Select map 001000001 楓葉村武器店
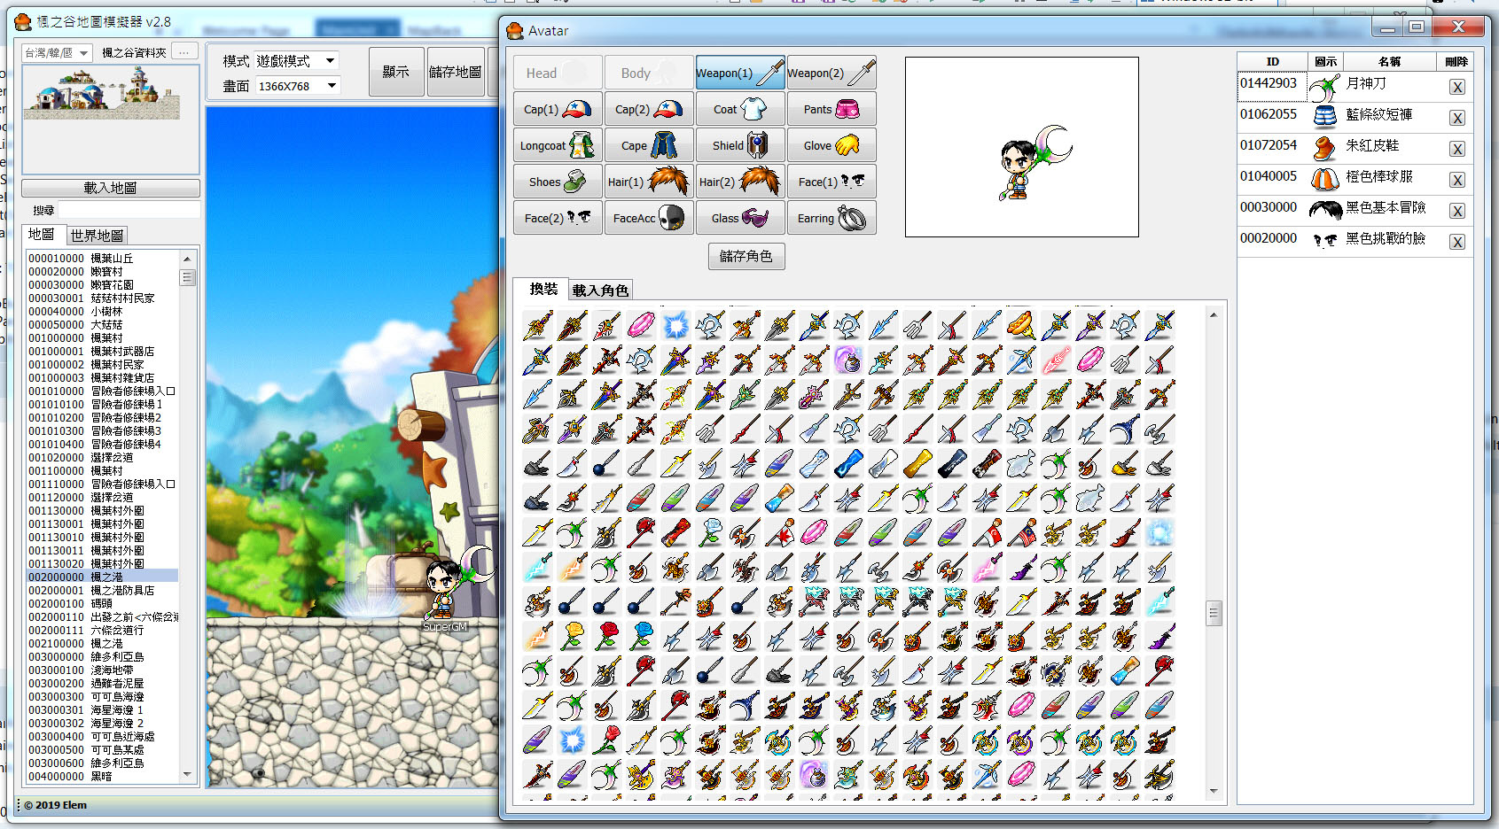Screen dimensions: 1499x829 (x=102, y=352)
